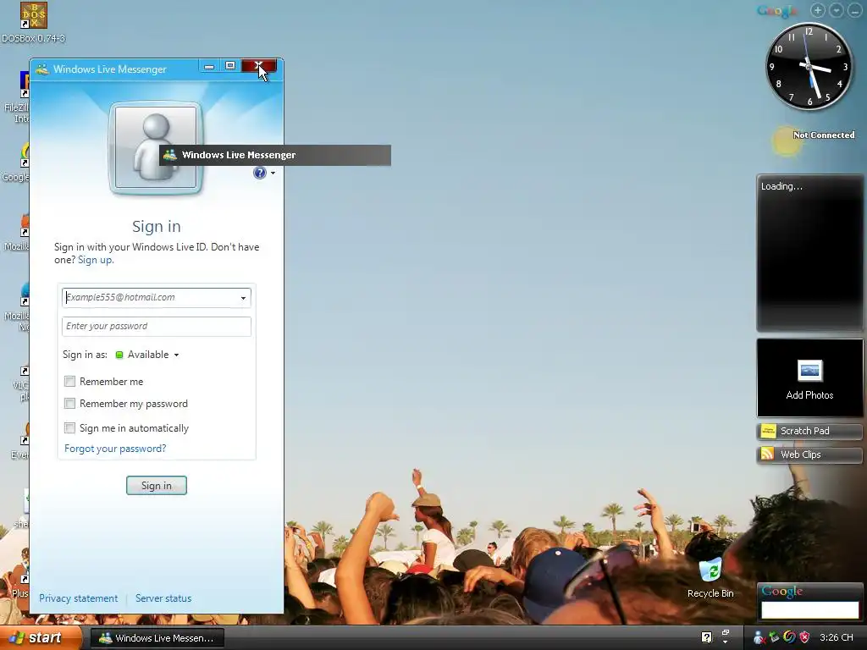
Task: Open the Google sidebar options menu arrow
Action: 836,10
